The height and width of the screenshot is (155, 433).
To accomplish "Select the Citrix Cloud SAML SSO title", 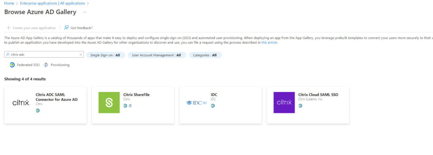I will (x=318, y=95).
